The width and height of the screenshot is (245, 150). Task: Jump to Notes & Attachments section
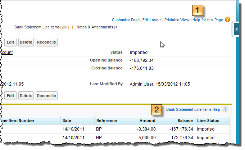pos(95,27)
